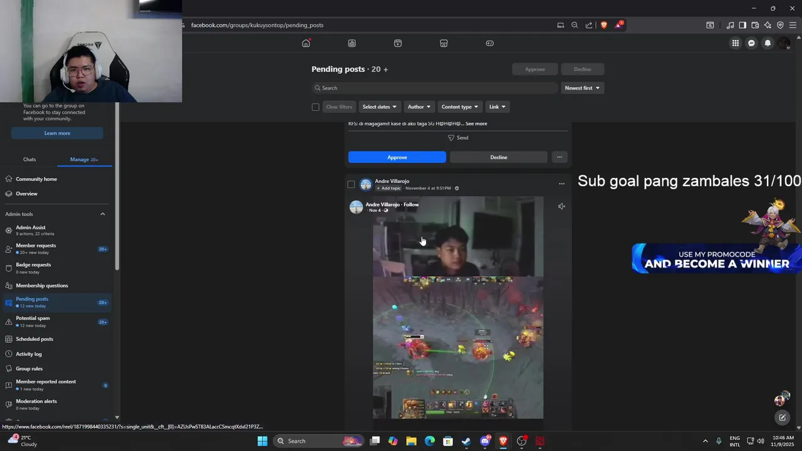
Task: Show hidden system tray icons
Action: pos(705,441)
